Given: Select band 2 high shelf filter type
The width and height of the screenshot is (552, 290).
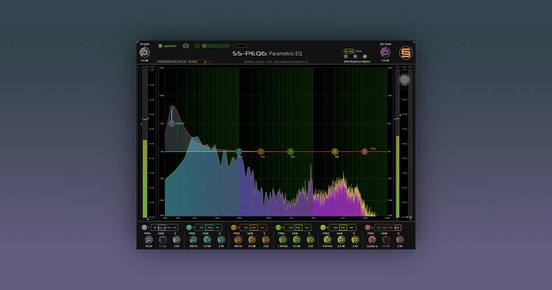Looking at the screenshot, I should [x=217, y=228].
